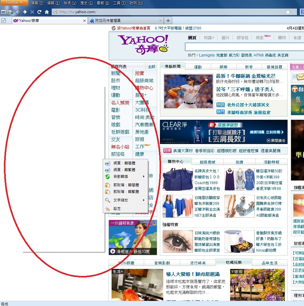Screen dimensions: 304x306
Task: Select the 圖片 search tab
Action: (225, 38)
